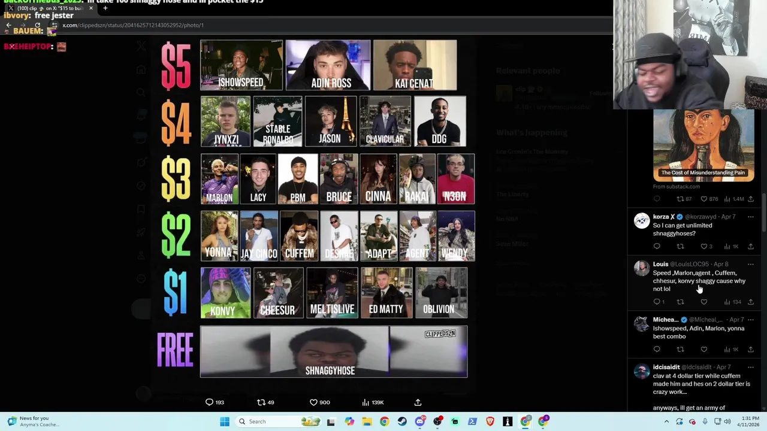Open Task View from the taskbar
This screenshot has width=767, height=431.
[x=331, y=421]
